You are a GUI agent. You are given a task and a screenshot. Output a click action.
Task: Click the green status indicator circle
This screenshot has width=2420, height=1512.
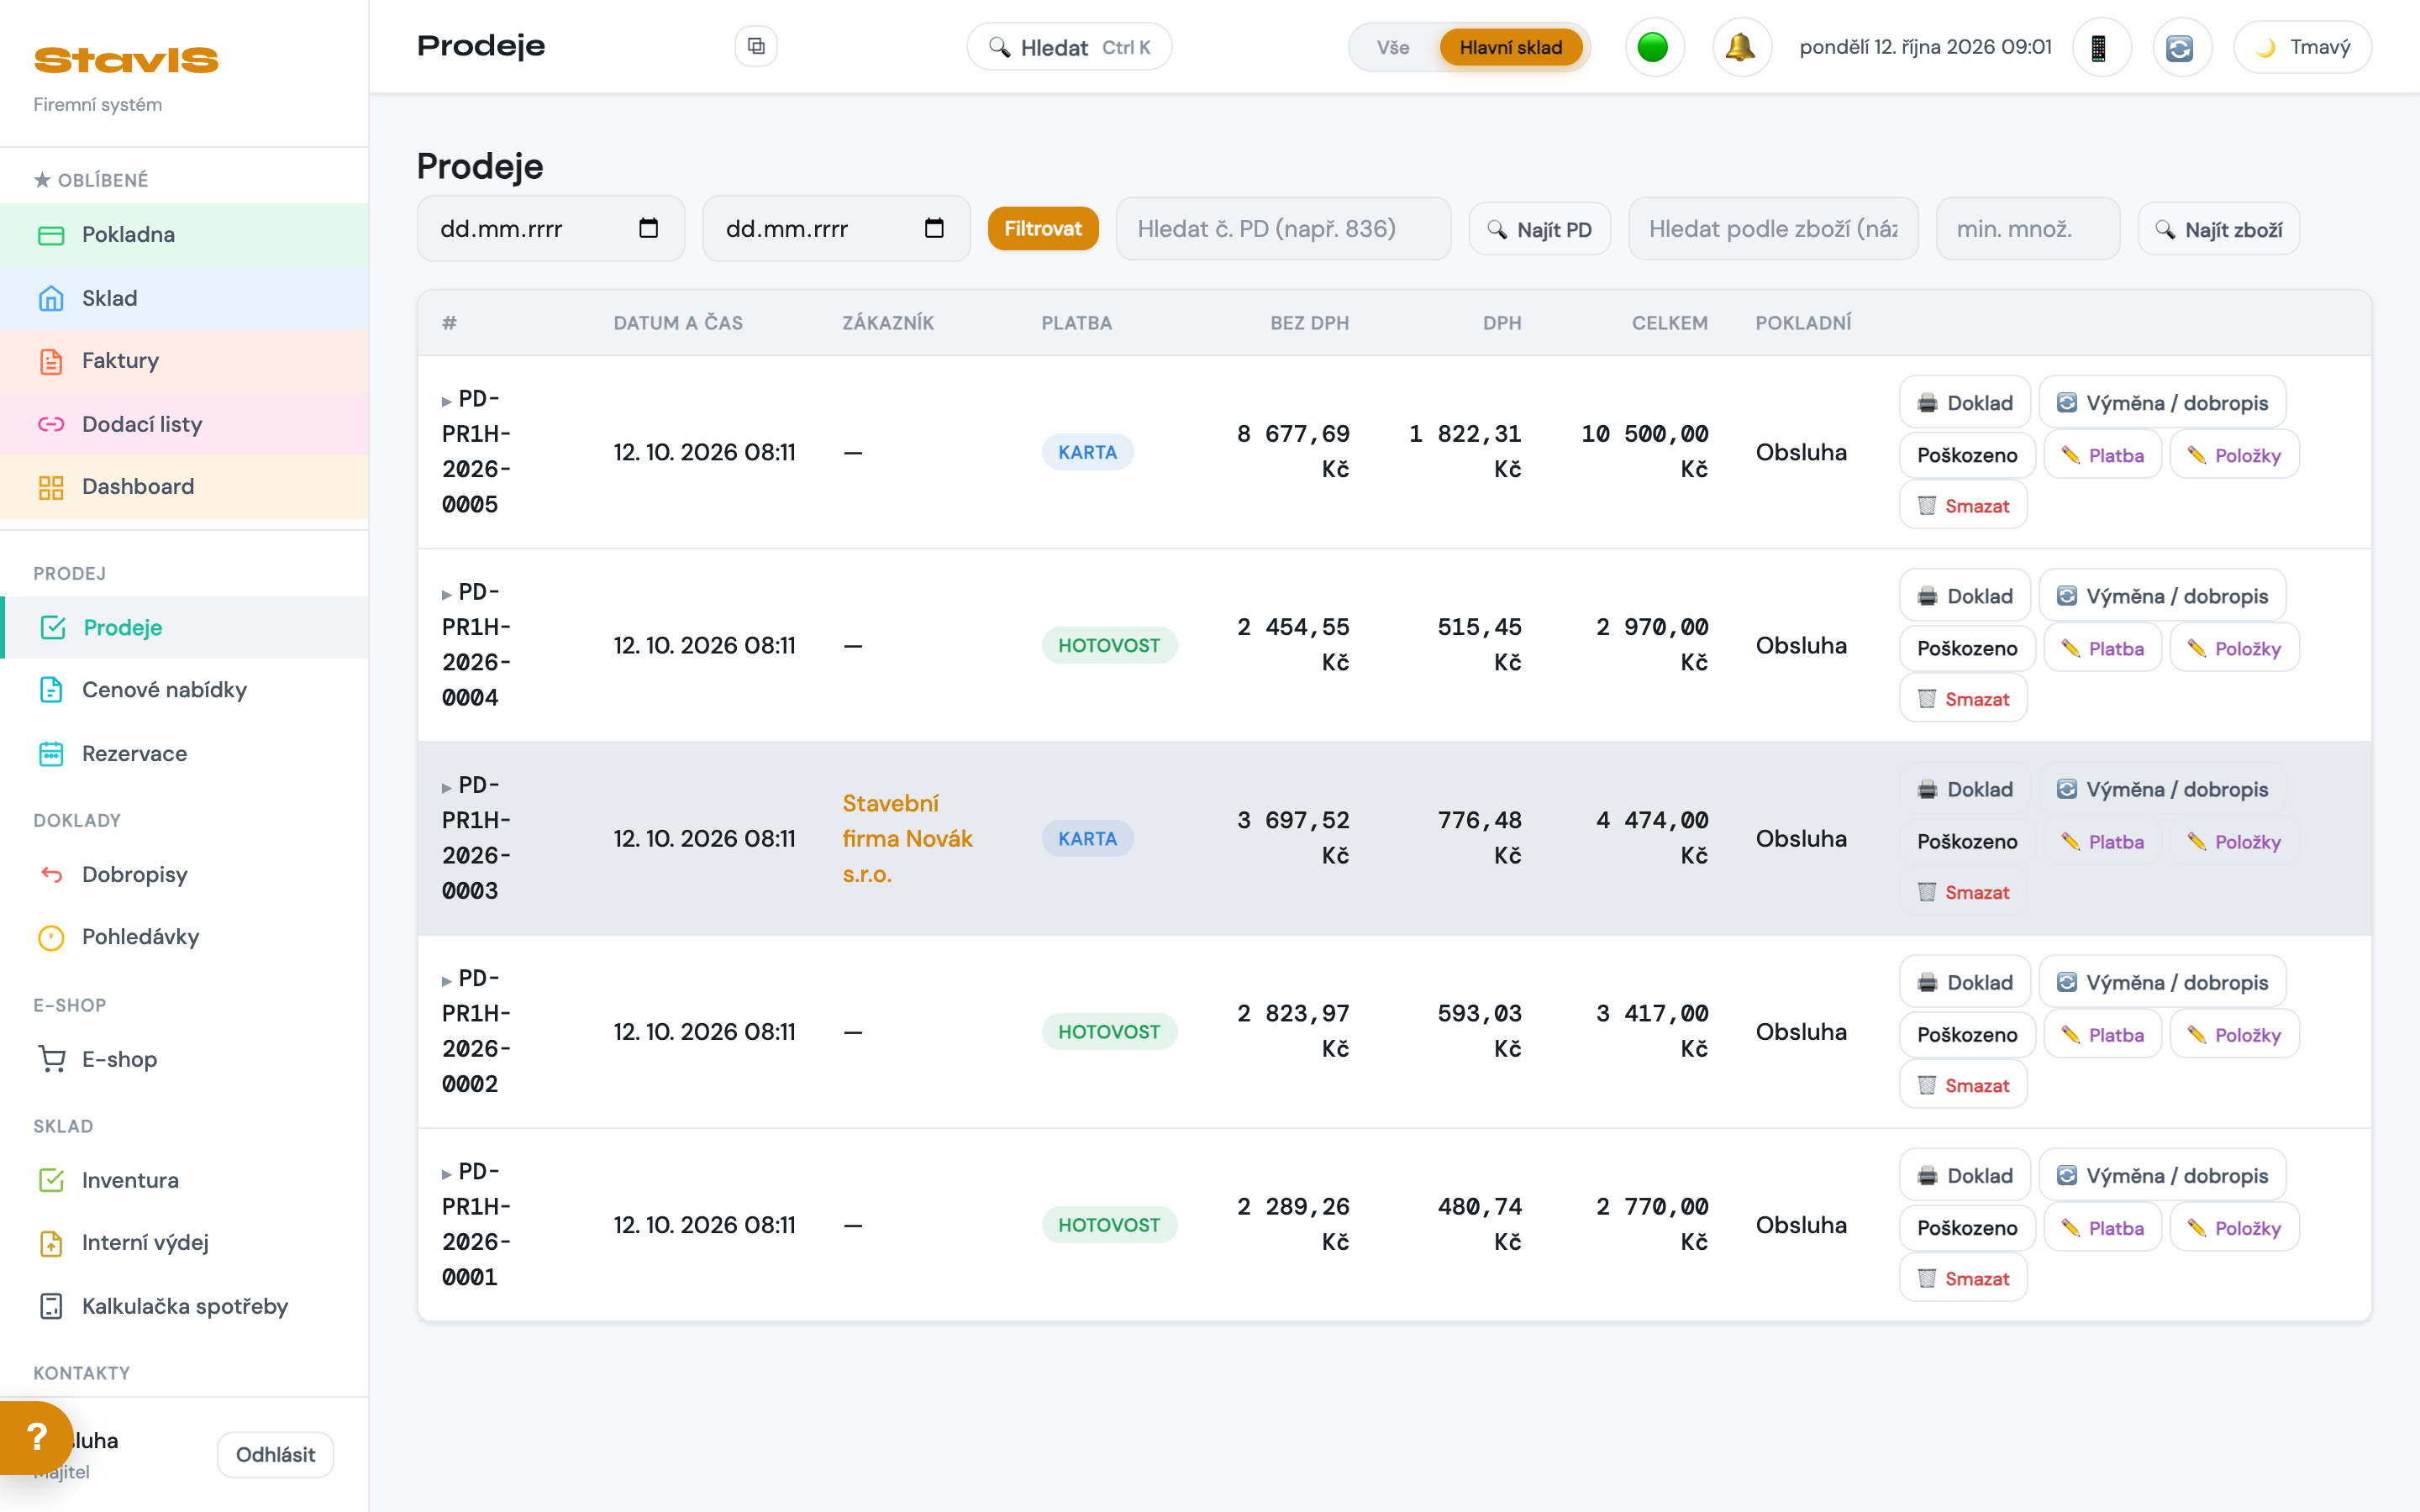point(1653,47)
